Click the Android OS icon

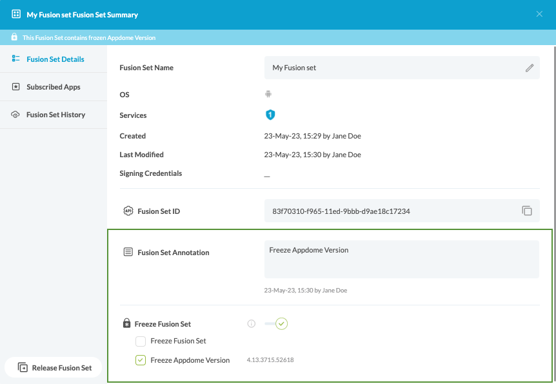268,93
